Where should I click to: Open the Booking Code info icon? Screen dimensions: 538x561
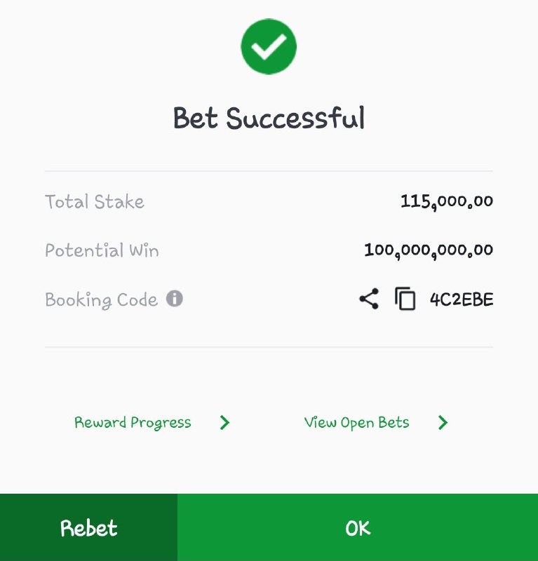point(175,299)
